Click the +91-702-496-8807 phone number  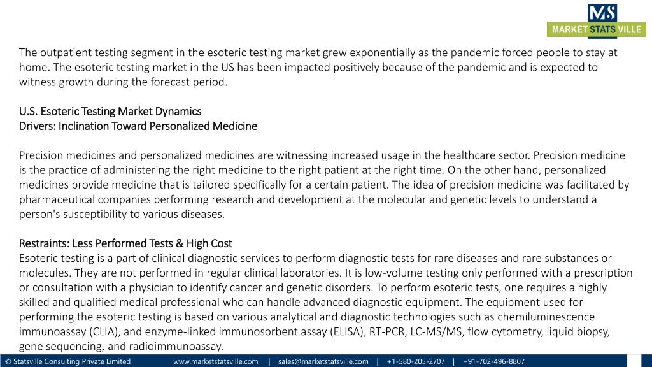coord(493,361)
